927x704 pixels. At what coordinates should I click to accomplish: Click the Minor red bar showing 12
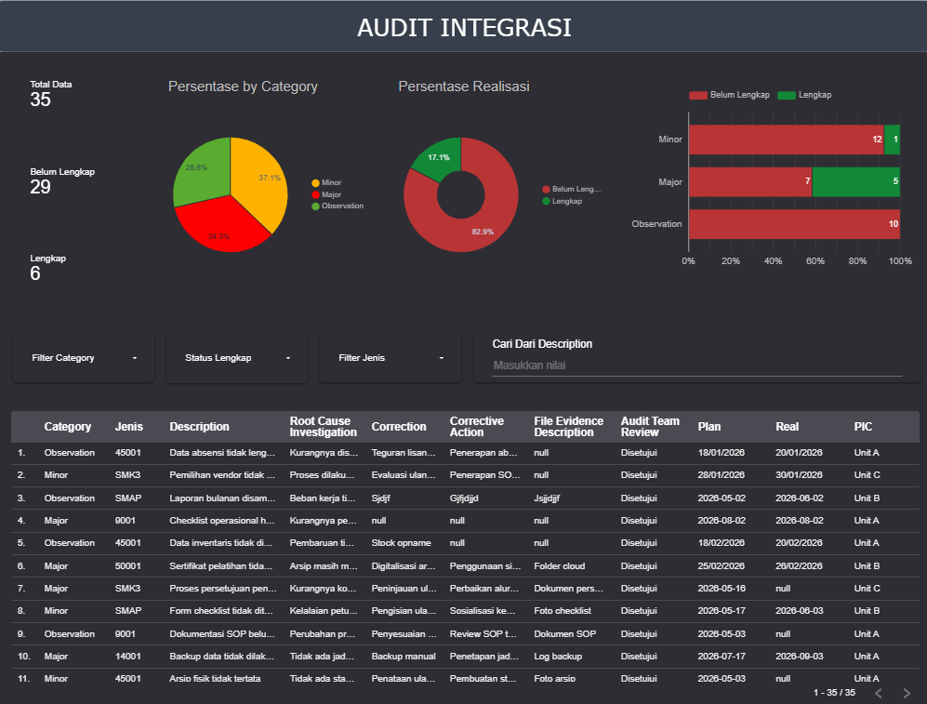(786, 139)
